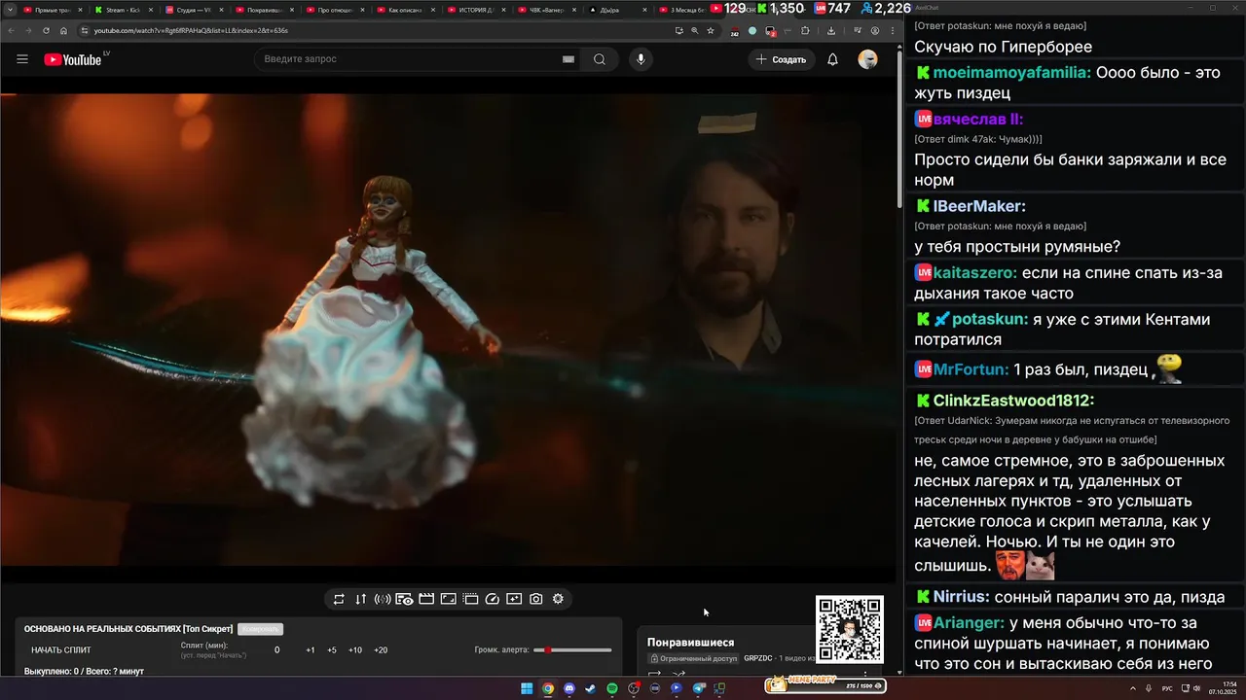Add +1 minute to the split

click(x=311, y=649)
